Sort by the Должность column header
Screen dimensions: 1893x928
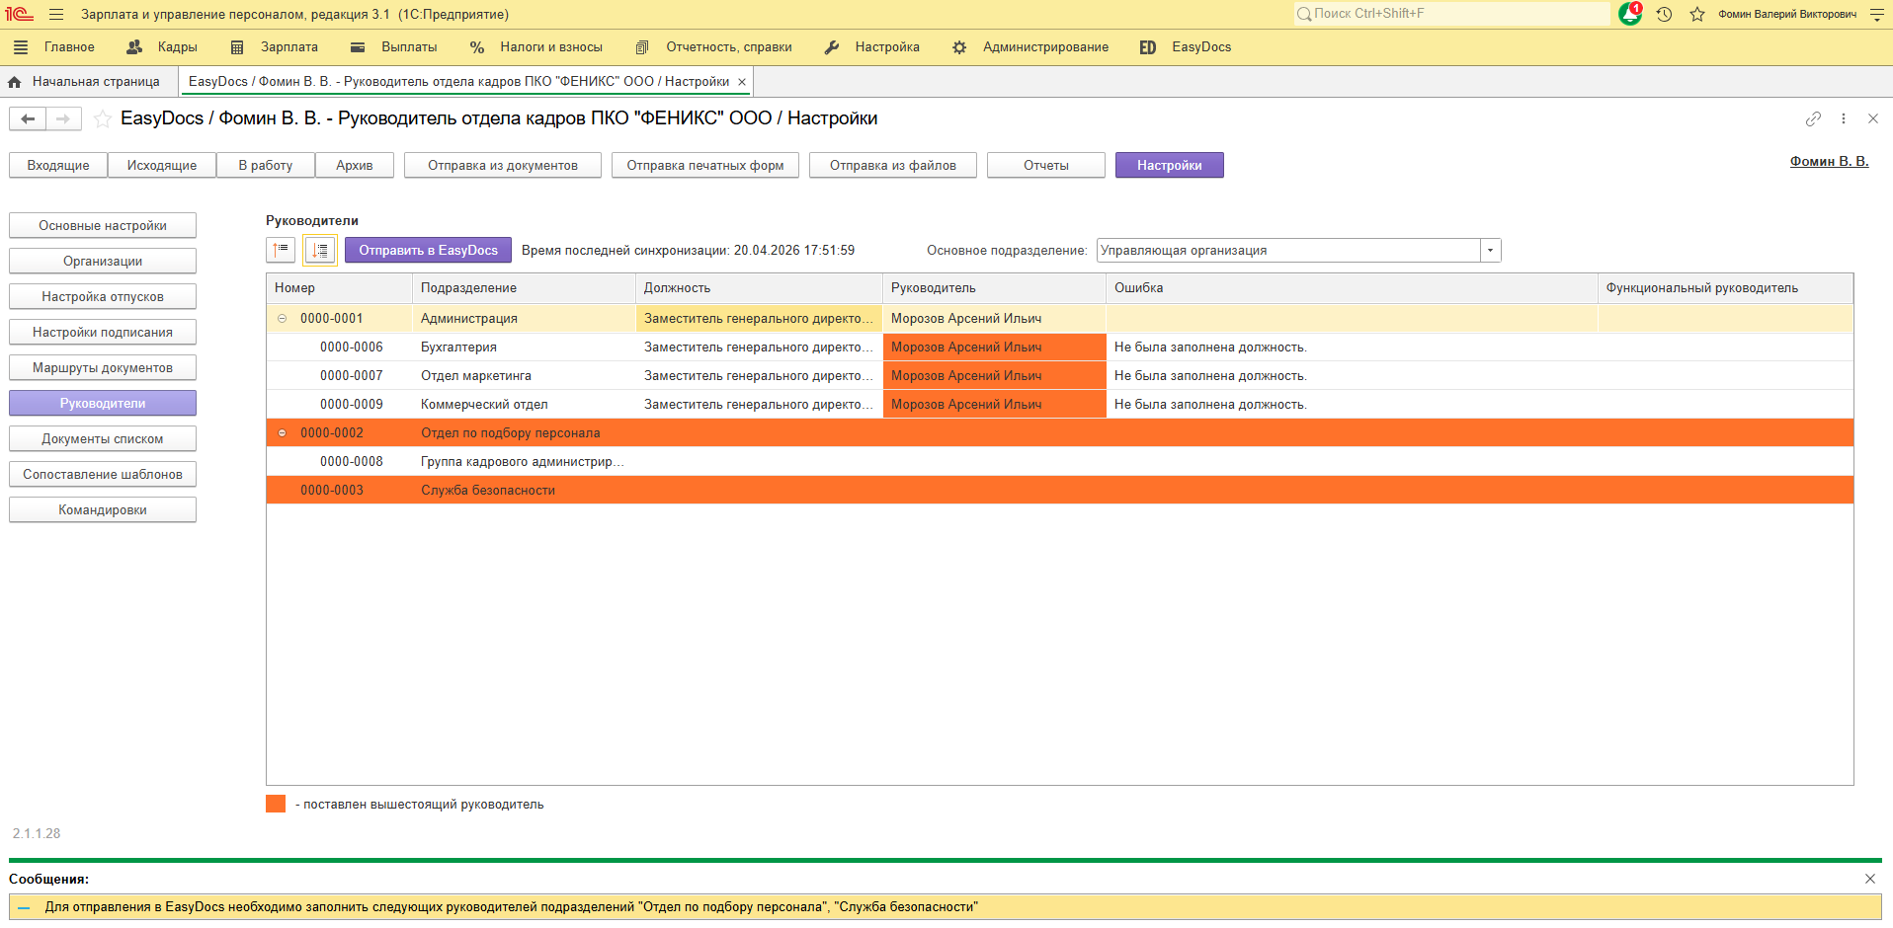759,288
